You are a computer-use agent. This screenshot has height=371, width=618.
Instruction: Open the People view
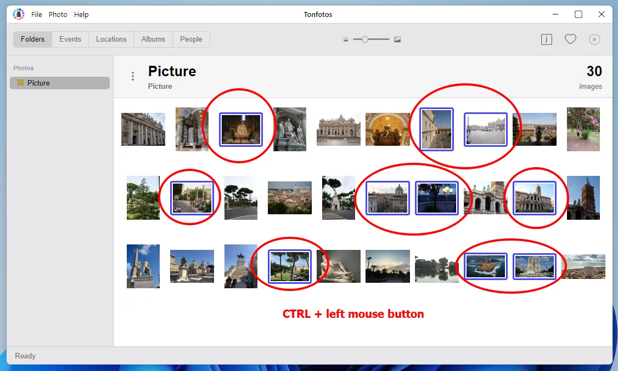tap(190, 39)
